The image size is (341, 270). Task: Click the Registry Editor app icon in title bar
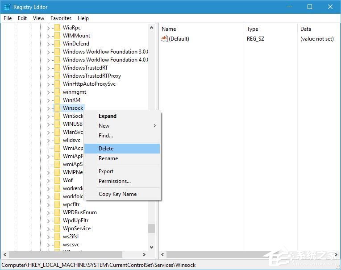tap(7, 7)
